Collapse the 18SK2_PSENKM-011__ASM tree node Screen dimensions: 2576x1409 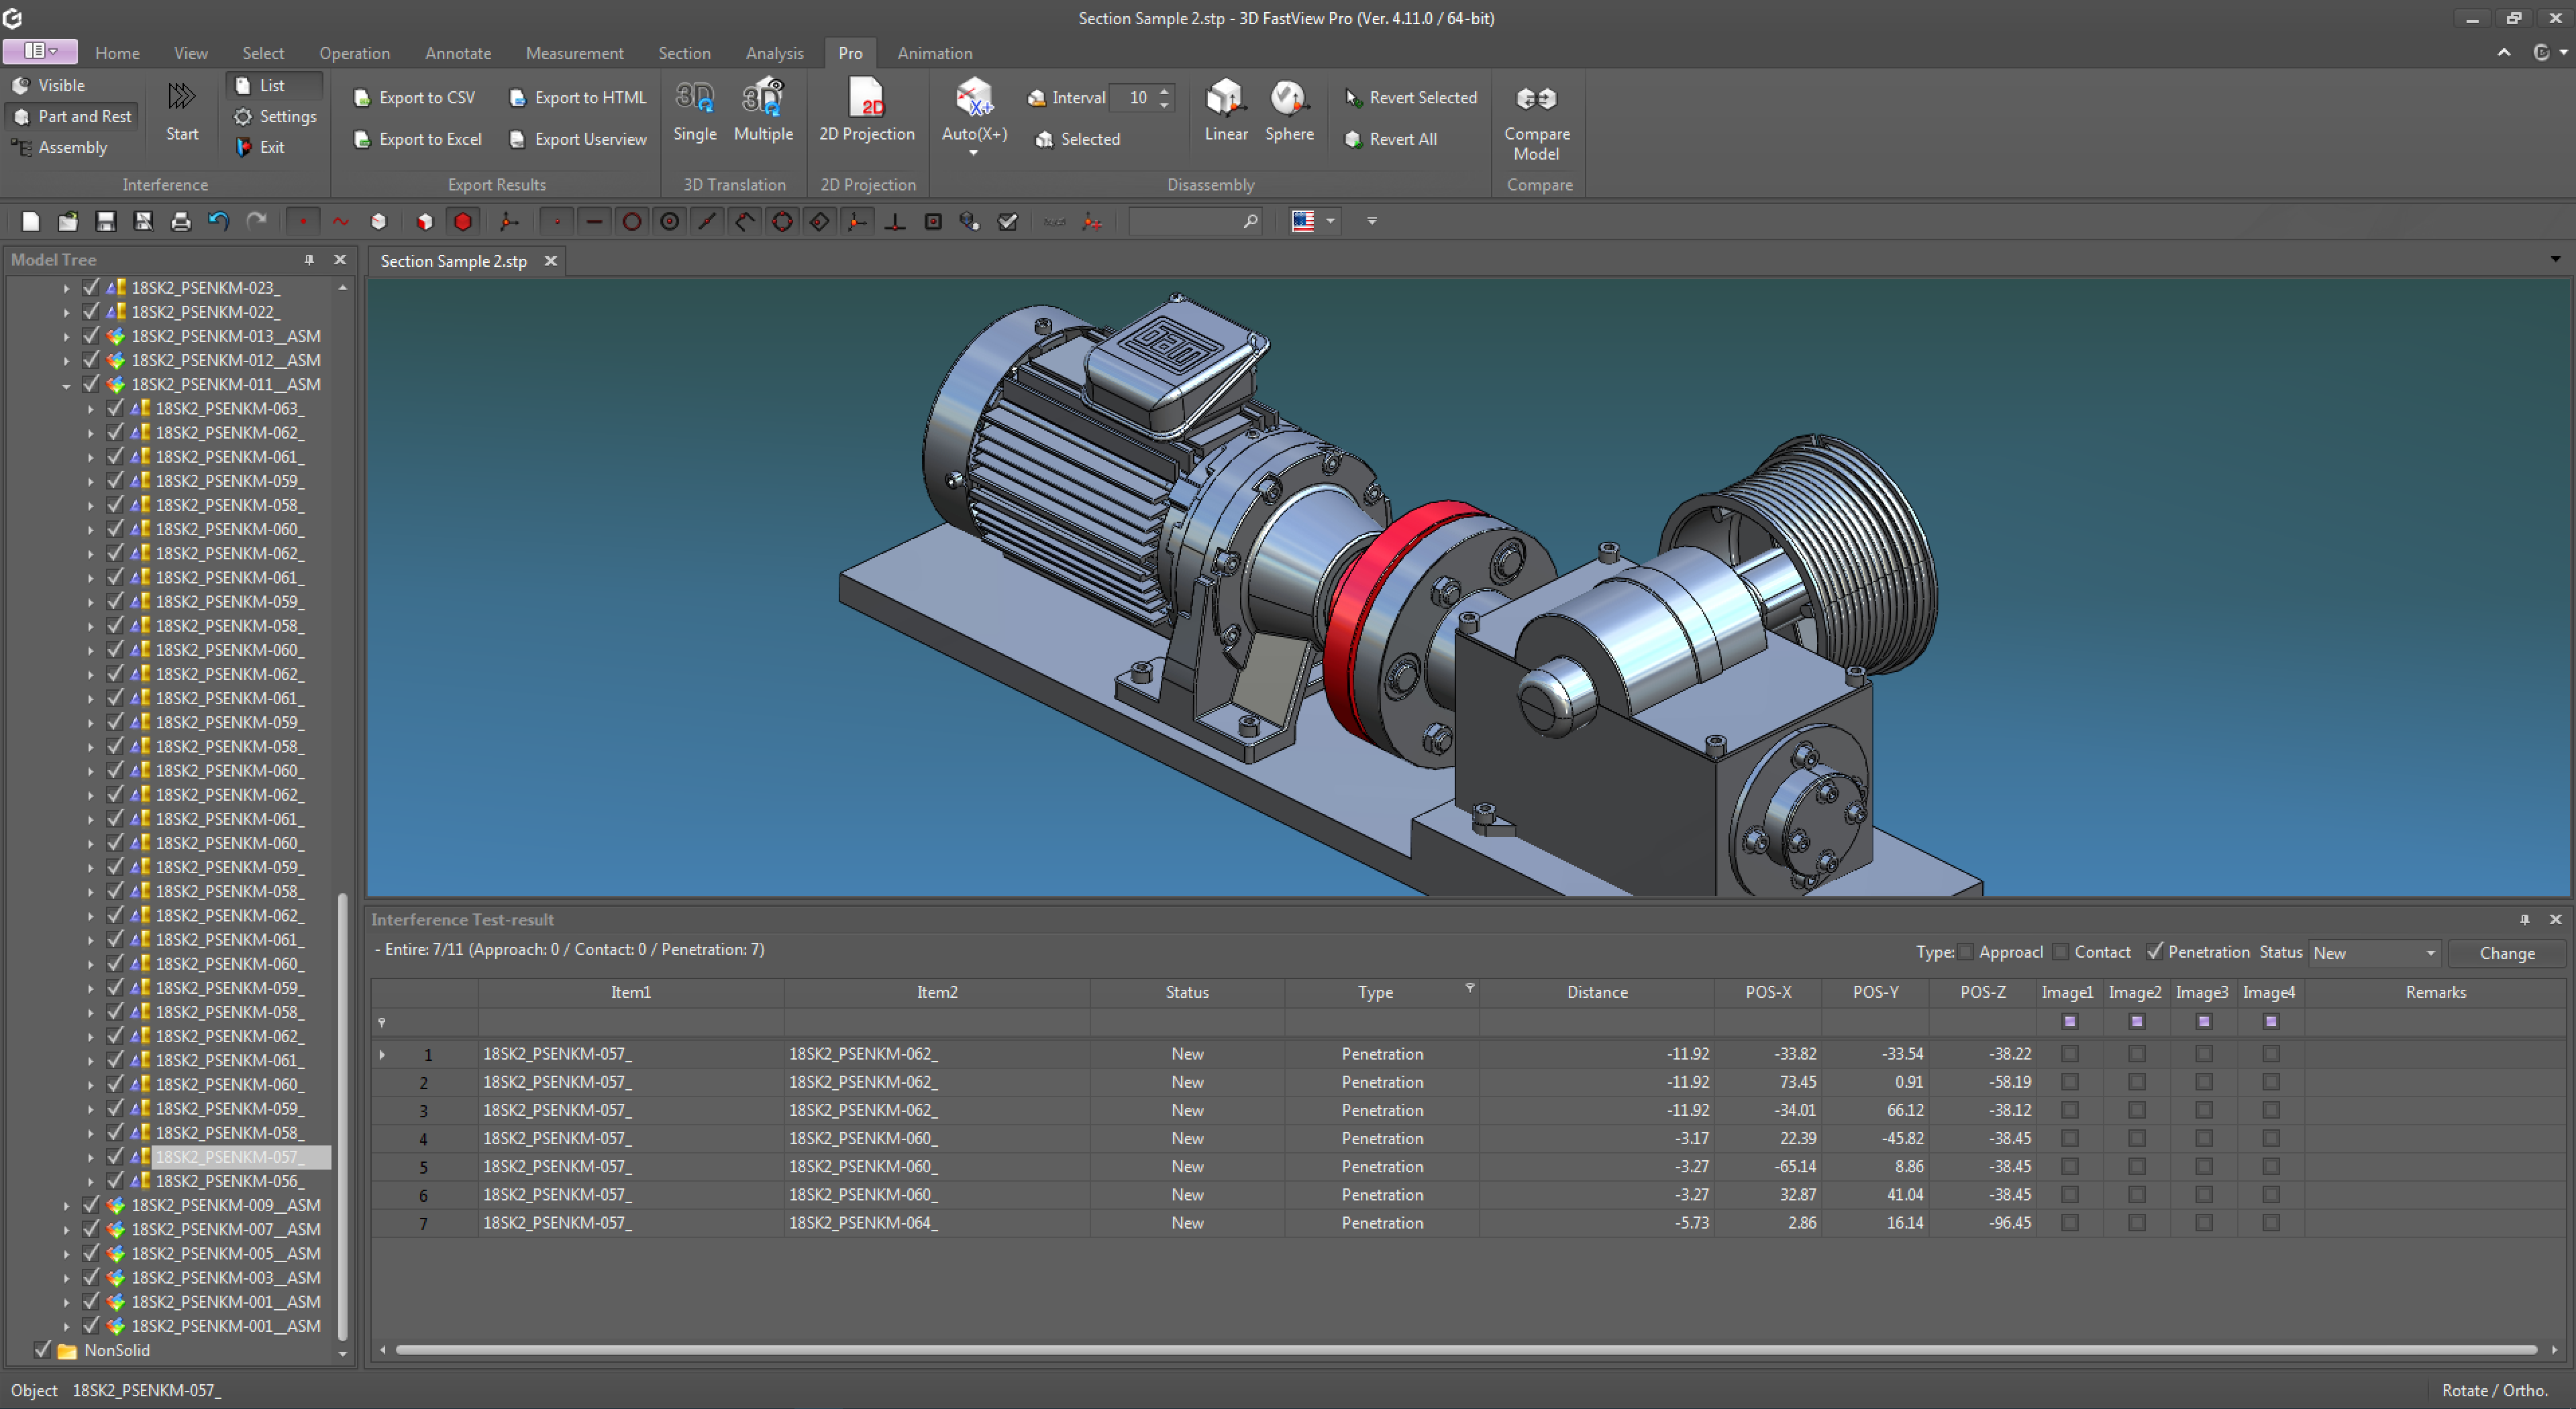coord(66,385)
